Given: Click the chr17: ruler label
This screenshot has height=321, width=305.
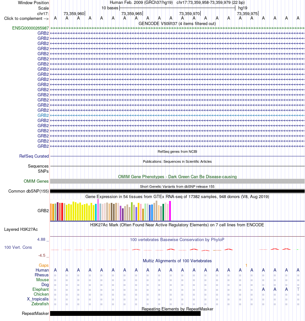Looking at the screenshot, I should coord(43,13).
